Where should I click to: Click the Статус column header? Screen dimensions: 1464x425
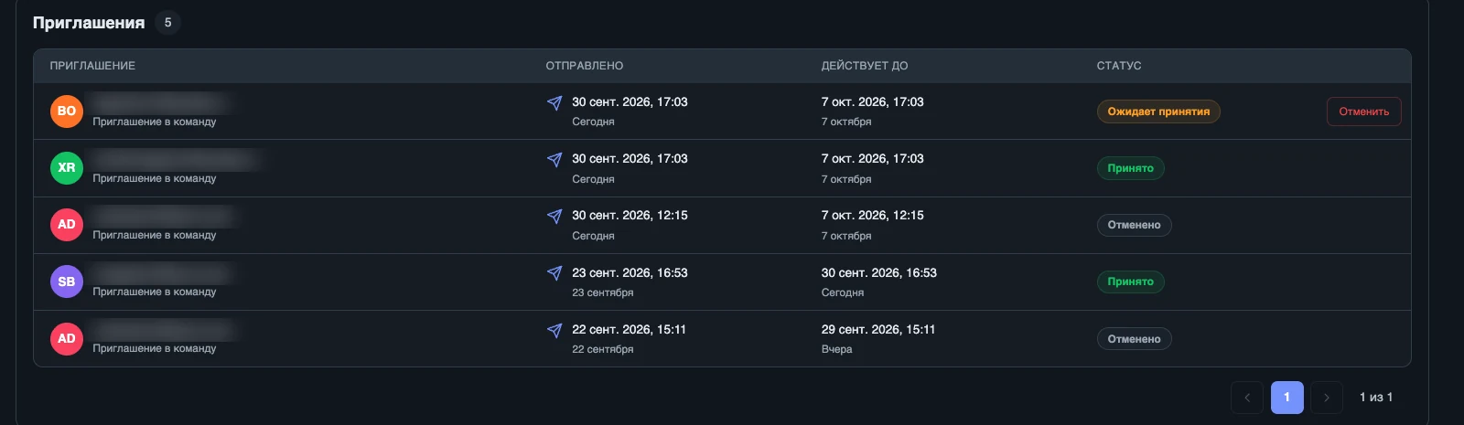pyautogui.click(x=1119, y=66)
